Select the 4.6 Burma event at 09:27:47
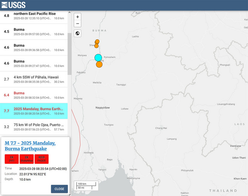248x196 pixels. point(34,64)
